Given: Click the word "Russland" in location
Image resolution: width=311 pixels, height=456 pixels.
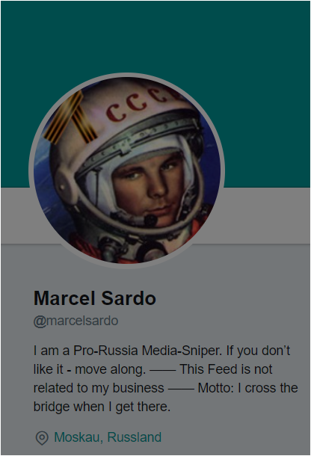Looking at the screenshot, I should pos(135,437).
